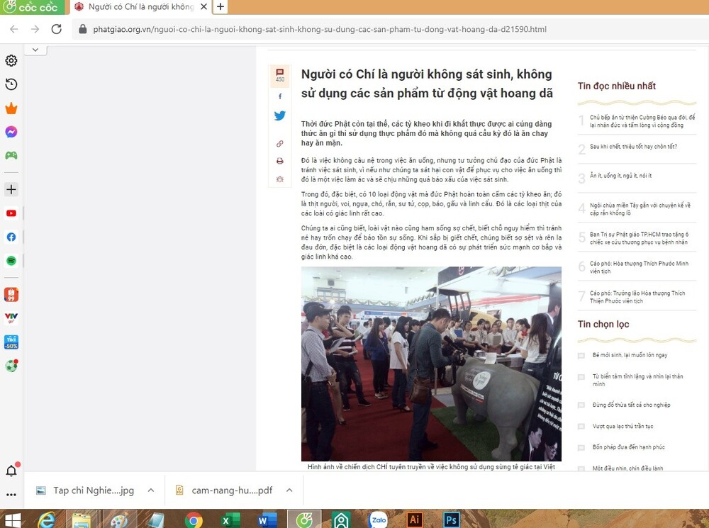Open Word from taskbar
Viewport: 709px width, 528px height.
(267, 520)
